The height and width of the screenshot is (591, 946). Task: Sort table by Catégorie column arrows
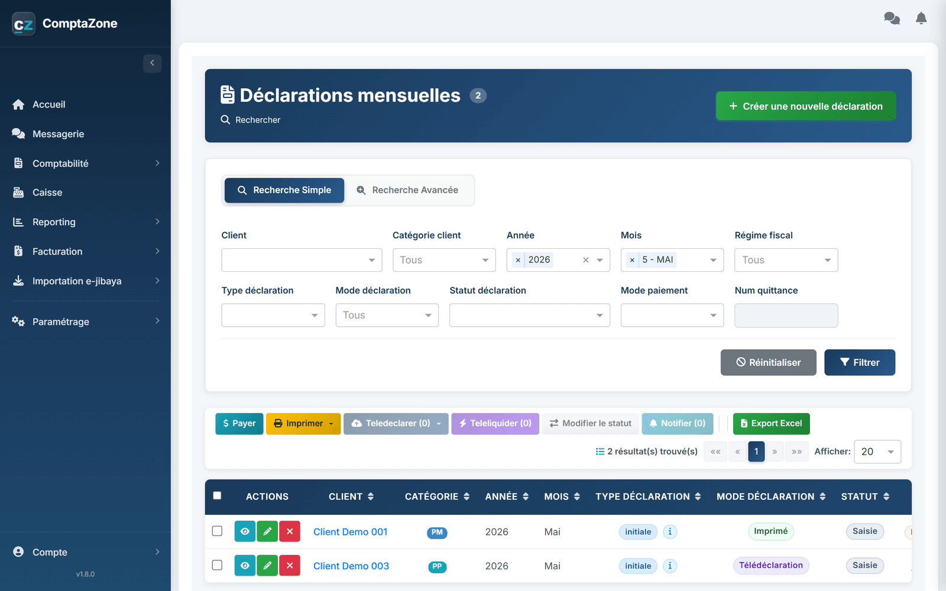(466, 496)
